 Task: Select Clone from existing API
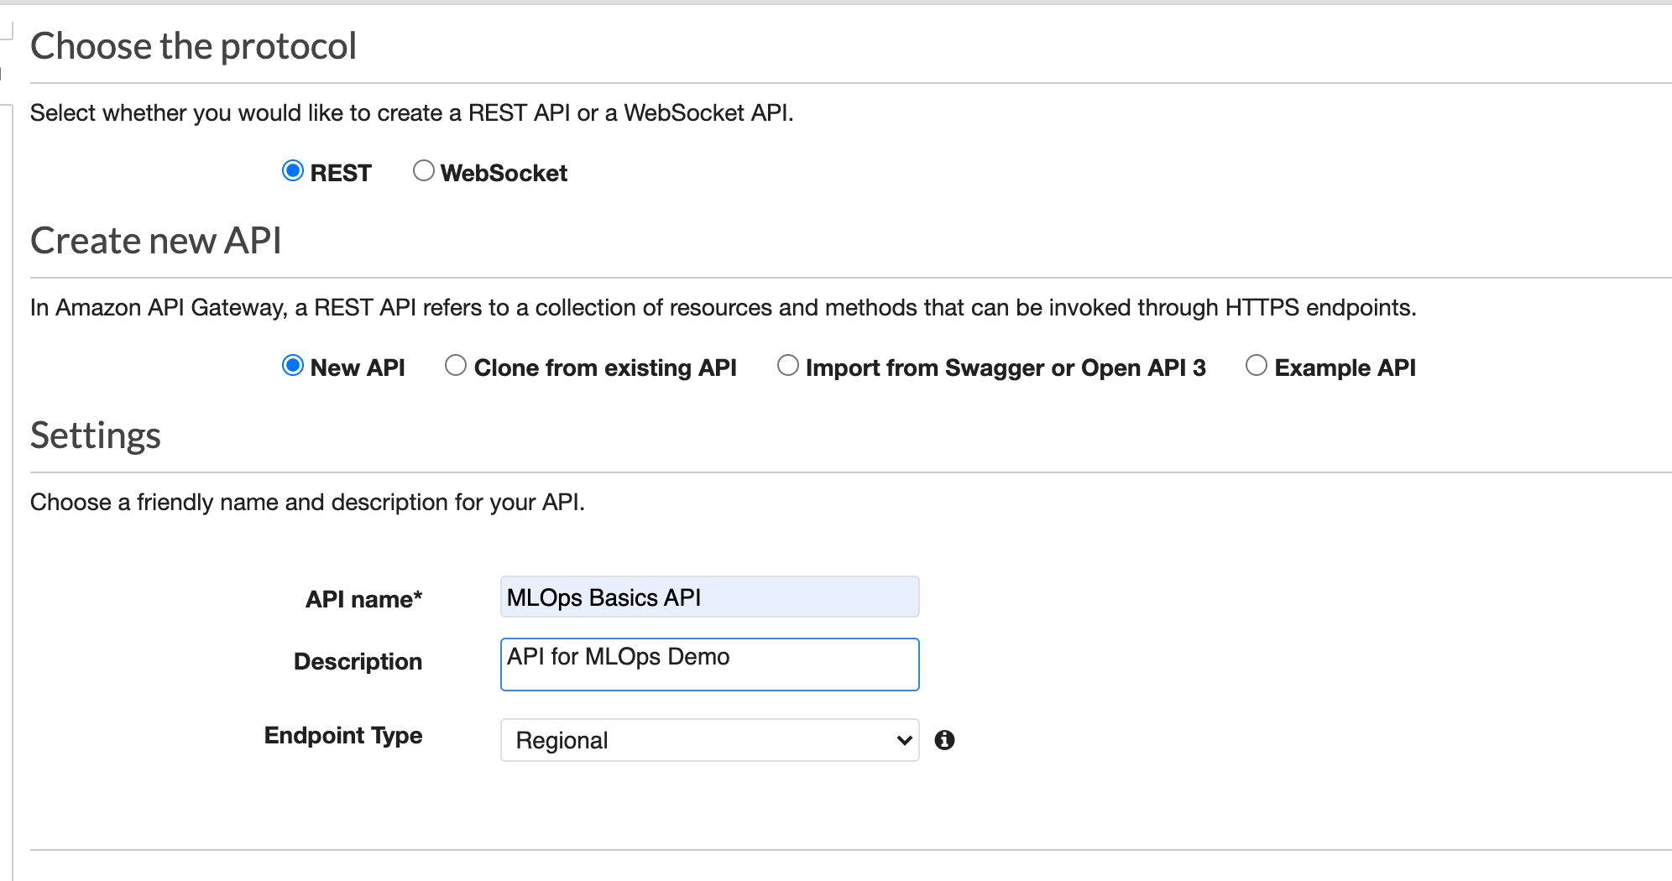(x=456, y=366)
